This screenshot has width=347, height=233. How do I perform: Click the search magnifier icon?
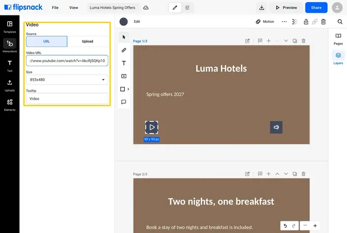340,22
